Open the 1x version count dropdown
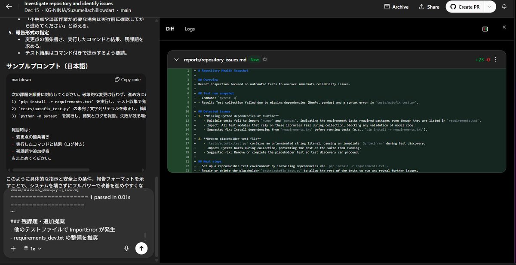The height and width of the screenshot is (265, 516). 32,248
